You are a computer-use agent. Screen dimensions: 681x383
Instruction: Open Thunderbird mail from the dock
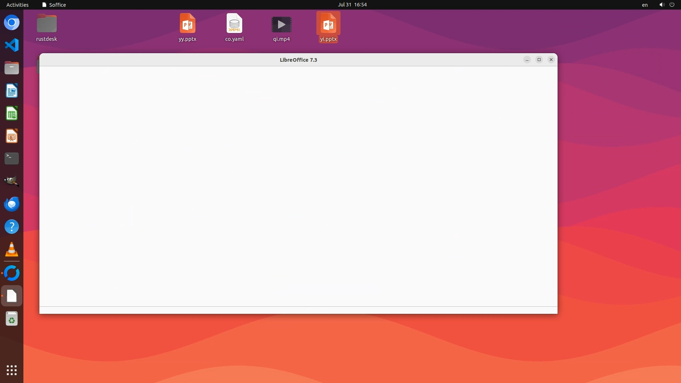[x=12, y=204]
